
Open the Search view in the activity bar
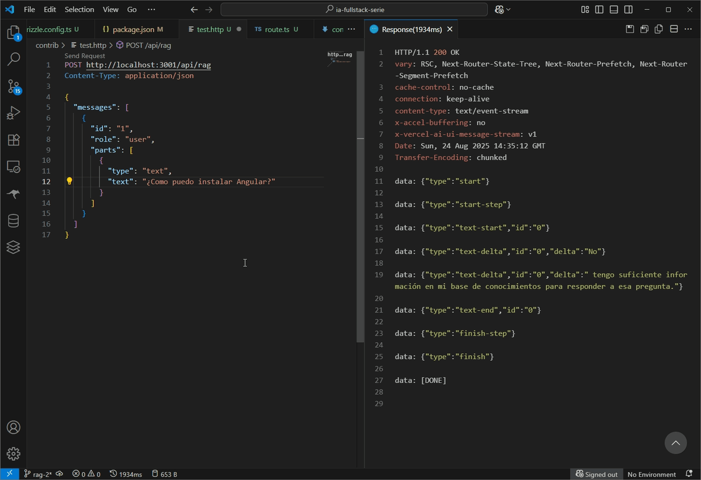tap(13, 59)
